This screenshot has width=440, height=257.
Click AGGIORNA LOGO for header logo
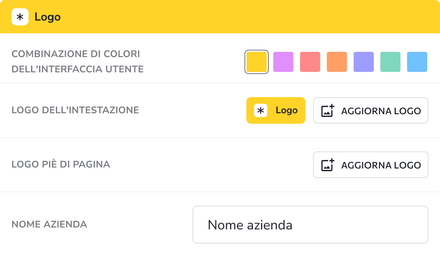pyautogui.click(x=370, y=110)
